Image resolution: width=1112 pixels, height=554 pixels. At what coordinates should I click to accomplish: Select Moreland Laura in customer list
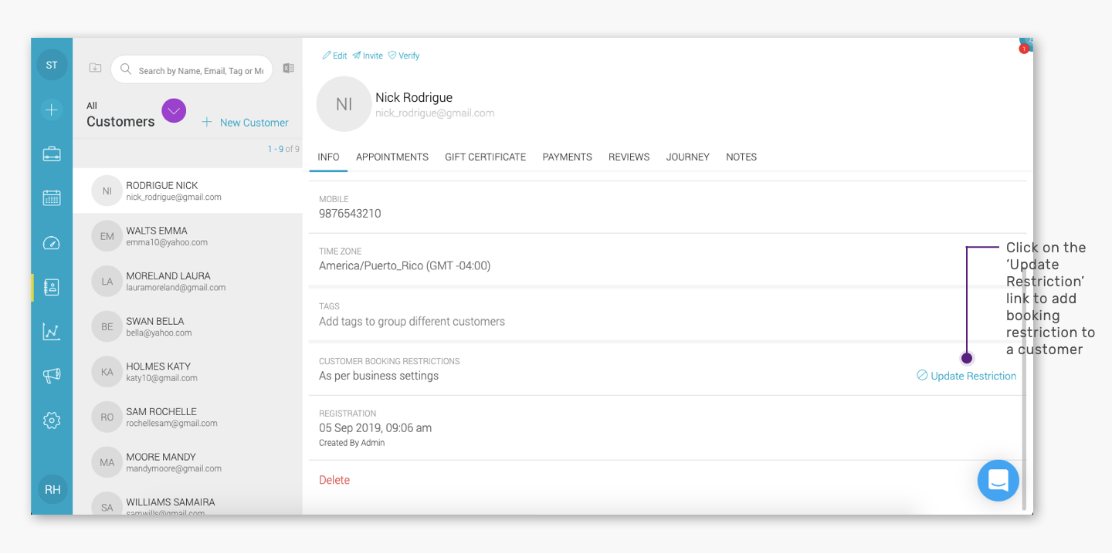[188, 281]
